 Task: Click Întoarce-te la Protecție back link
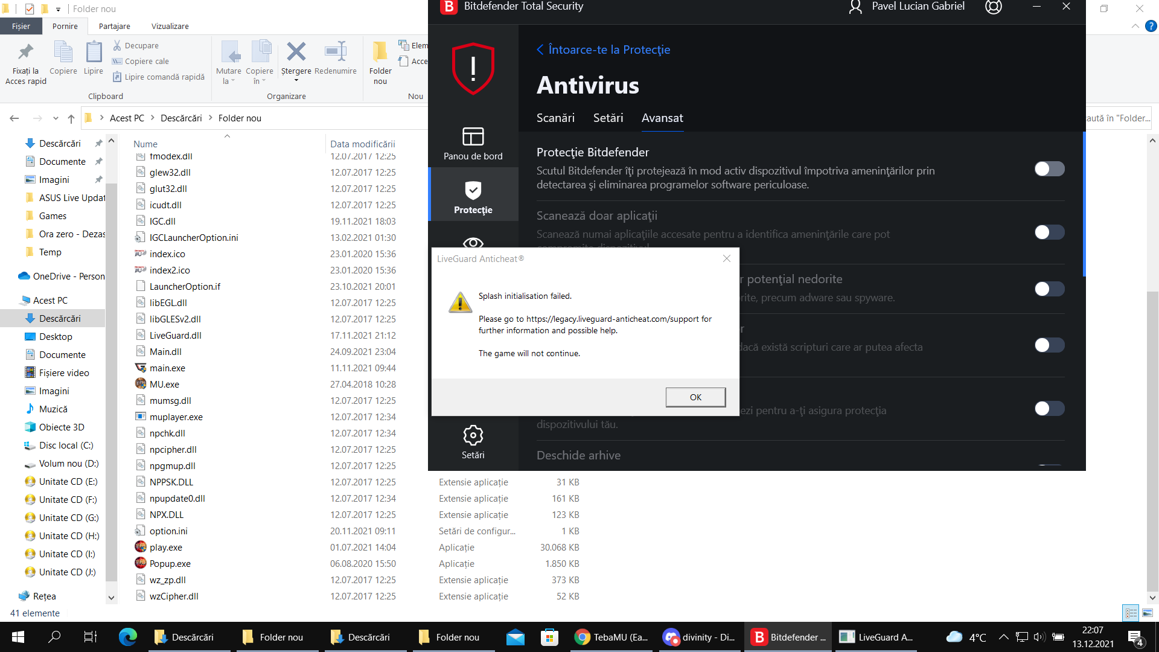tap(603, 50)
